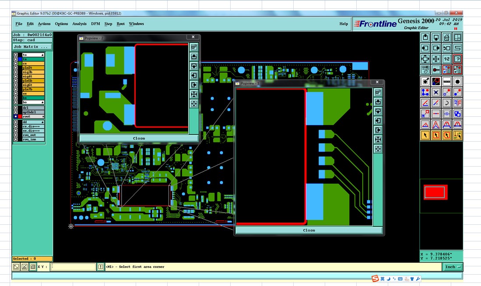Click Close button in Popview - 1
This screenshot has height=286, width=481.
[309, 230]
